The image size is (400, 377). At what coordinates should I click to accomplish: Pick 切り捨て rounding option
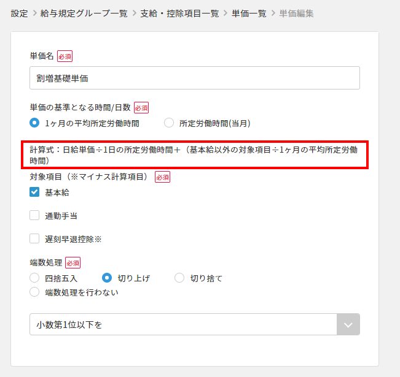pos(180,278)
